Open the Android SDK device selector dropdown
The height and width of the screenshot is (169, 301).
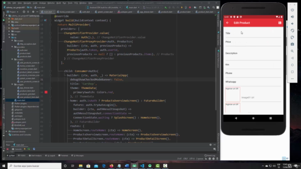point(104,8)
